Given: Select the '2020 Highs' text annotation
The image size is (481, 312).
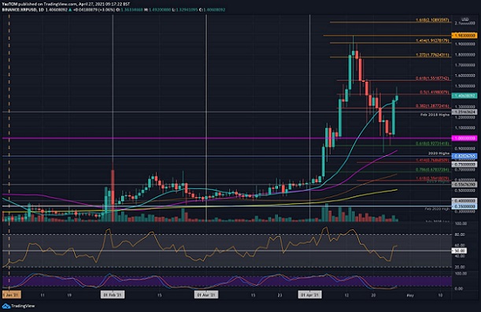Looking at the screenshot, I should click(439, 153).
